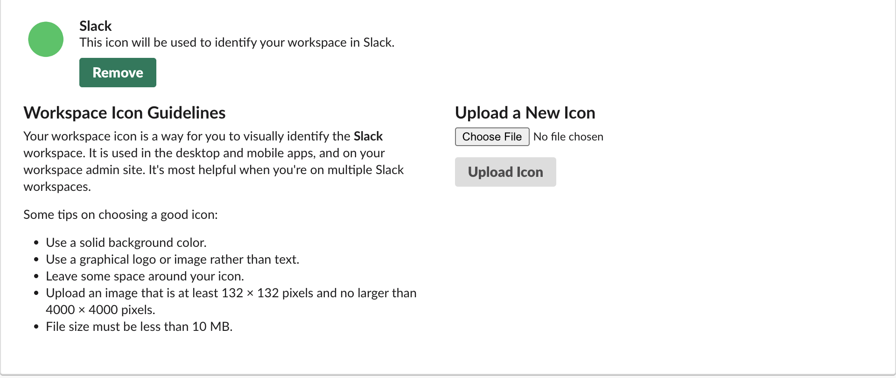Click the green workspace icon circle
The image size is (896, 378).
[46, 39]
